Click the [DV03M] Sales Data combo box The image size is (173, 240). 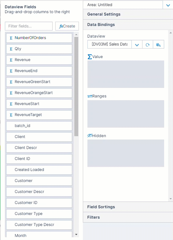pyautogui.click(x=109, y=44)
